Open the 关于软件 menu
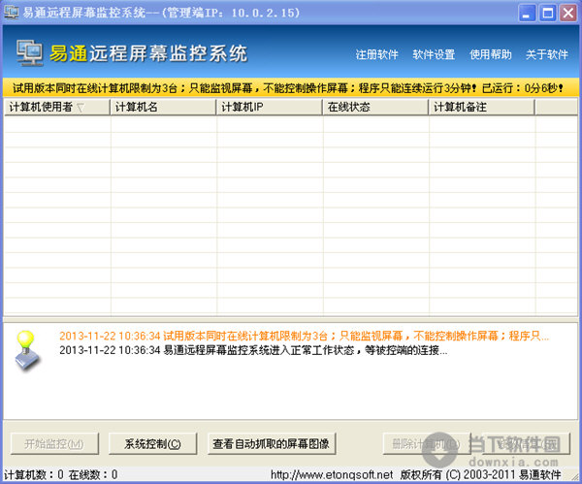Screen dimensions: 582x484 point(547,54)
